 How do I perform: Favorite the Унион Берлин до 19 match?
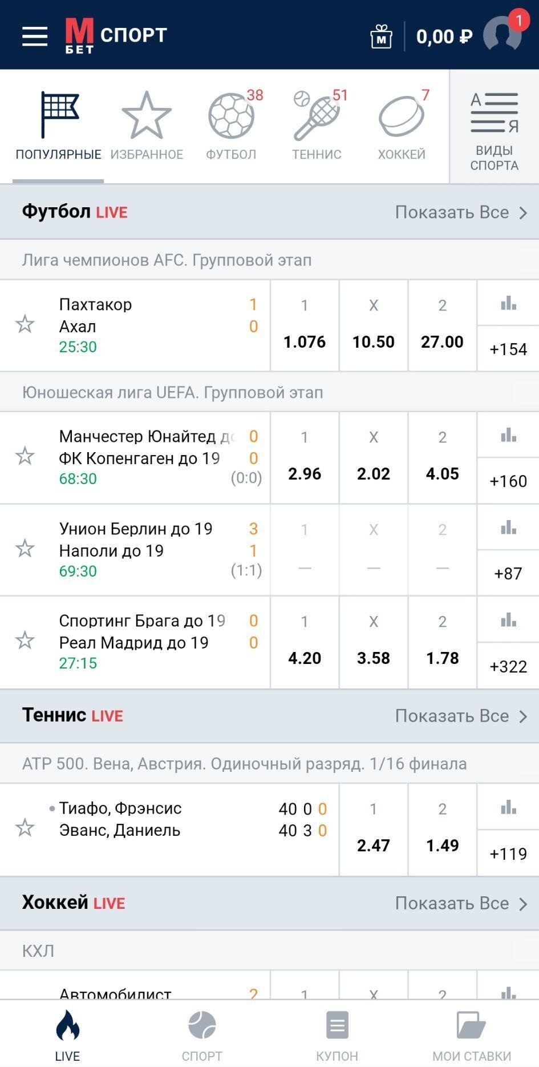[x=25, y=549]
